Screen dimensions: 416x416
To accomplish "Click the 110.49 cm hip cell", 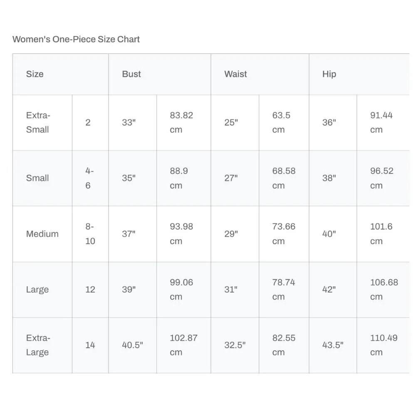I will [384, 345].
